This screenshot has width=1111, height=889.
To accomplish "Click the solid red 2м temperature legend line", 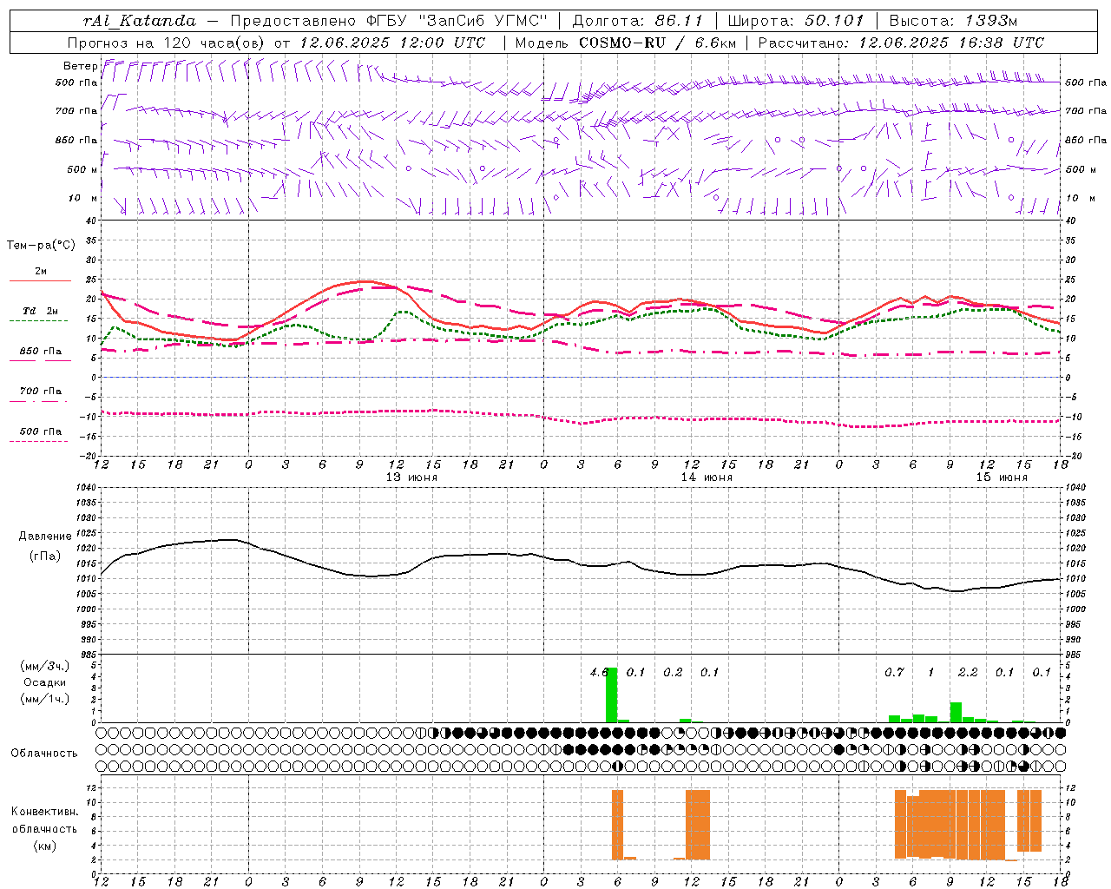I will [x=40, y=280].
